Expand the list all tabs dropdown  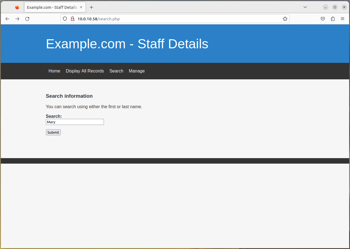305,7
